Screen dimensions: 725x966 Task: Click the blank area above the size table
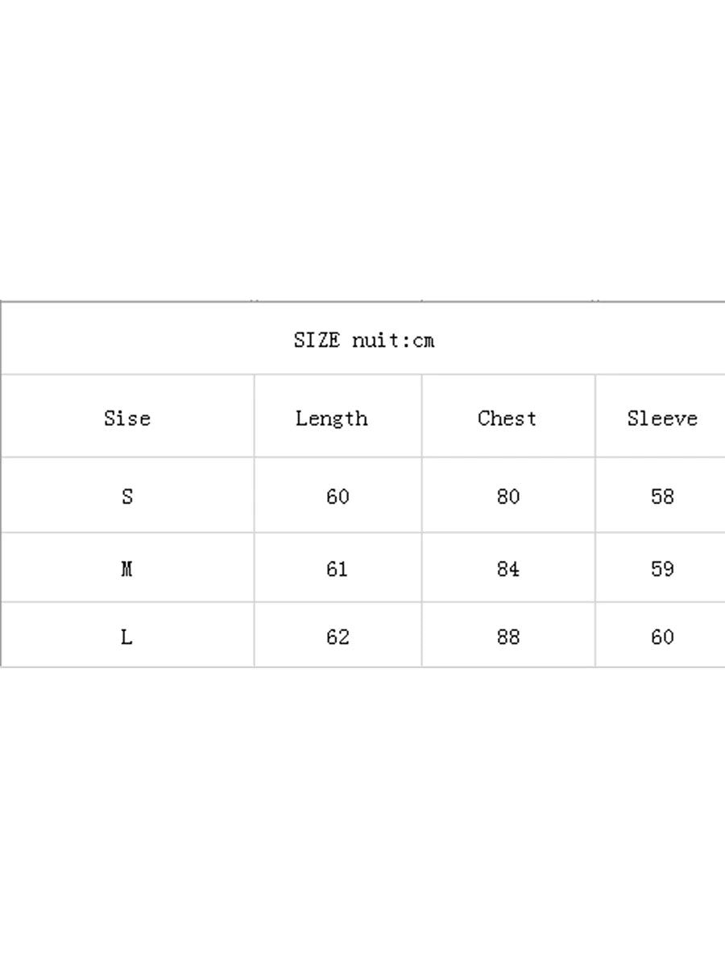362,145
